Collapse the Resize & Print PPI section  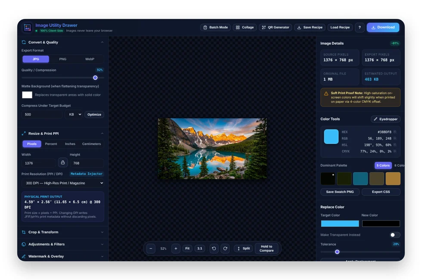tap(102, 134)
